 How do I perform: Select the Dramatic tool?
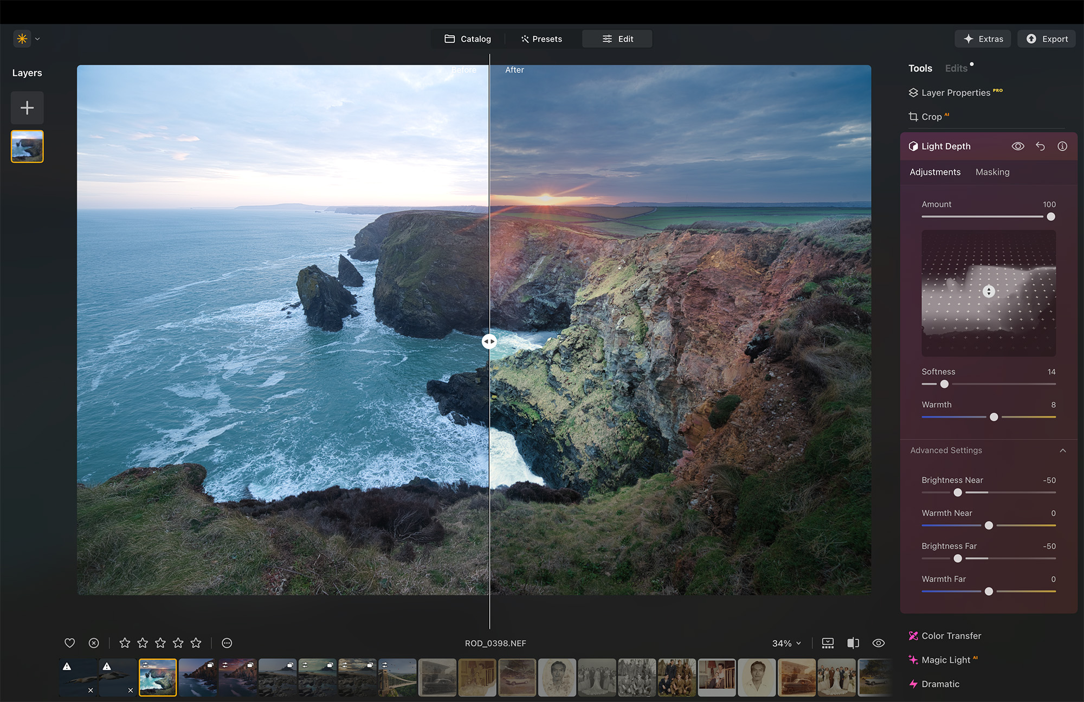click(x=940, y=684)
